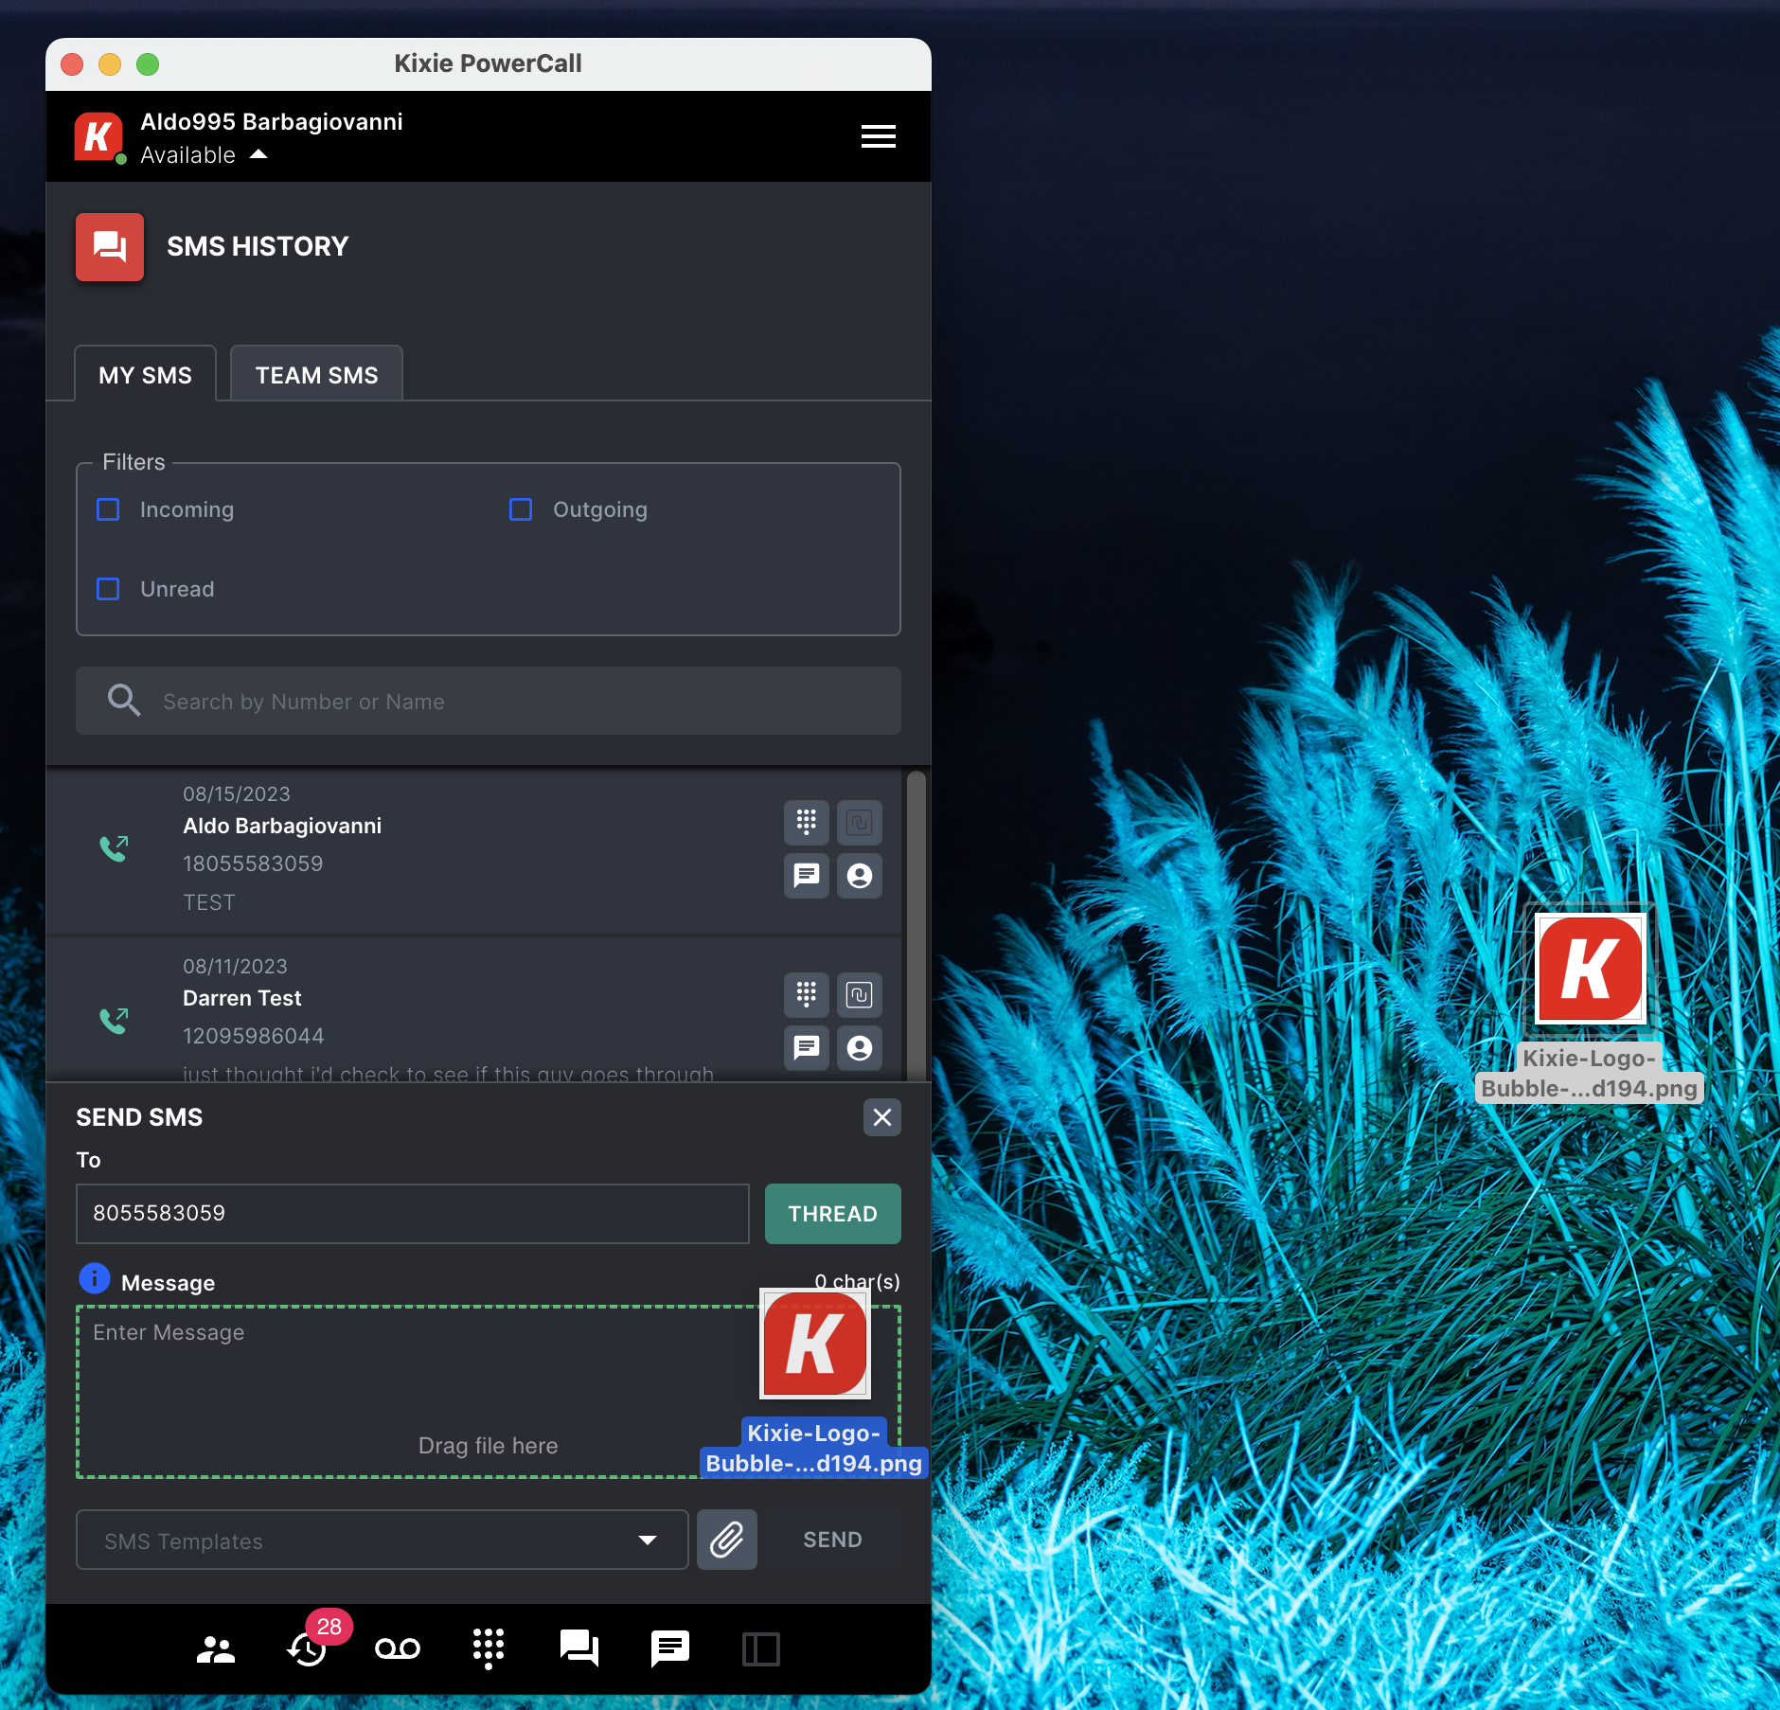Viewport: 1780px width, 1710px height.
Task: Open the dialpad in bottom bar
Action: click(x=489, y=1649)
